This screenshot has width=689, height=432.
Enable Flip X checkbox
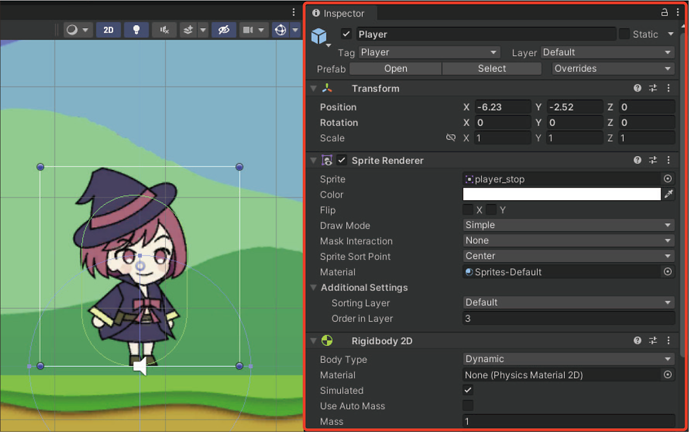click(x=469, y=210)
